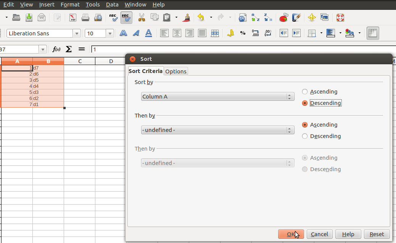Open the Insert menu

pyautogui.click(x=47, y=5)
